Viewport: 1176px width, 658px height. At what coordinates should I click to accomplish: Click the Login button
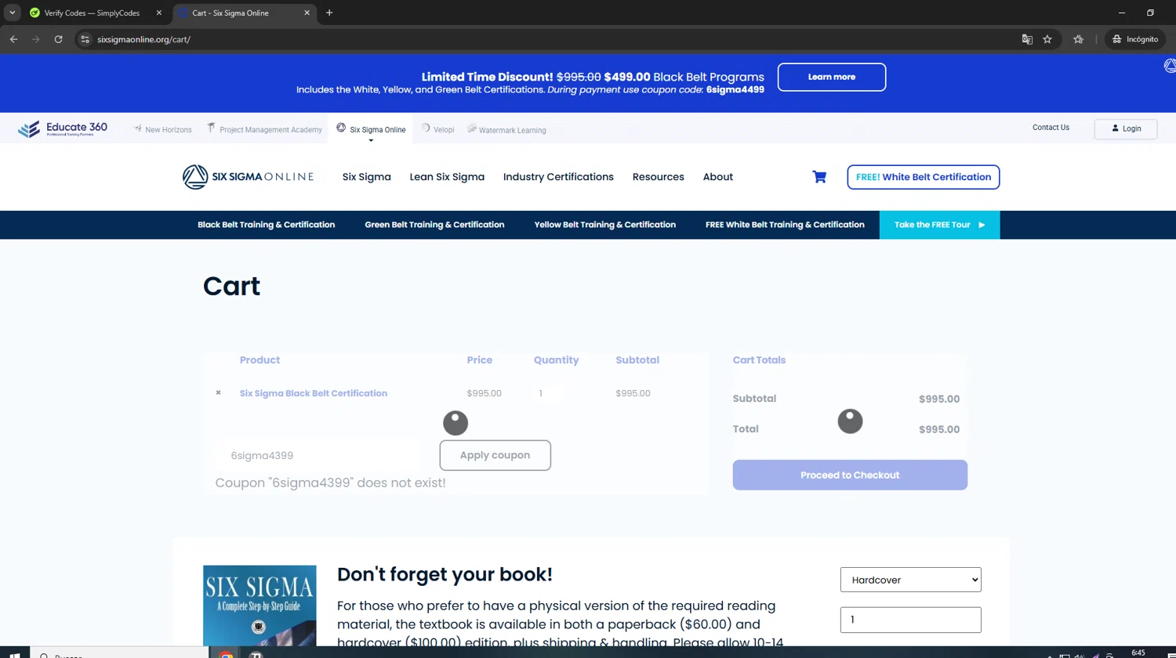[1126, 128]
